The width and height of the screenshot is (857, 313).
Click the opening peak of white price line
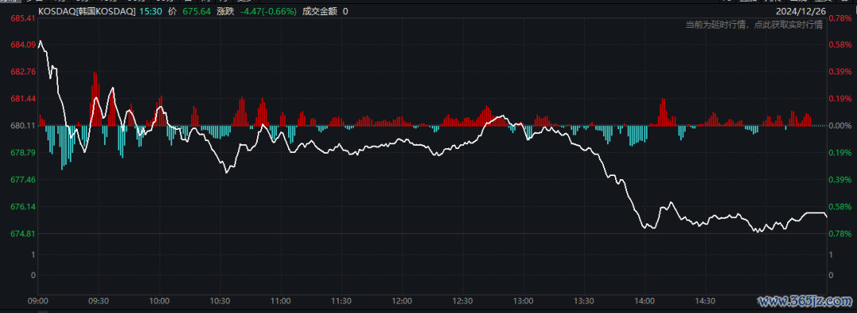click(x=40, y=40)
